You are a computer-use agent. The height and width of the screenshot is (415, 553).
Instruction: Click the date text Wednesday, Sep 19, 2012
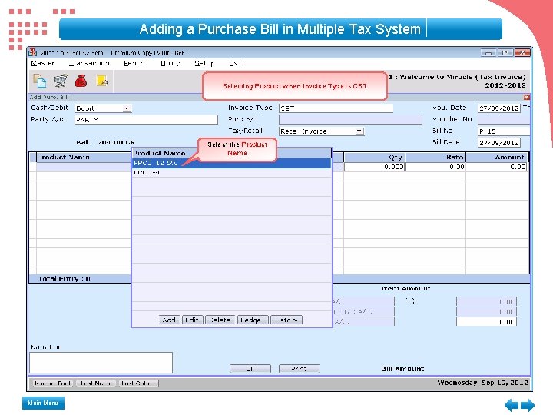pos(482,383)
